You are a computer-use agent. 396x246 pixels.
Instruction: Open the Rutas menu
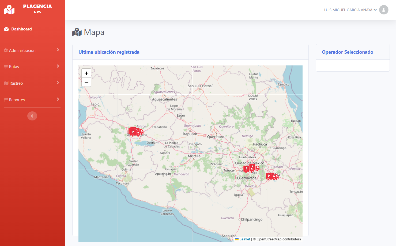32,67
